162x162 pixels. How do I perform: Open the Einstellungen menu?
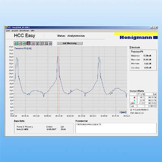[x=24, y=31]
